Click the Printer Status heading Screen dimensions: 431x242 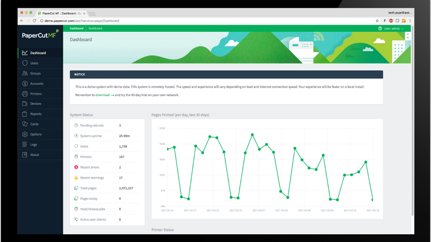point(162,230)
